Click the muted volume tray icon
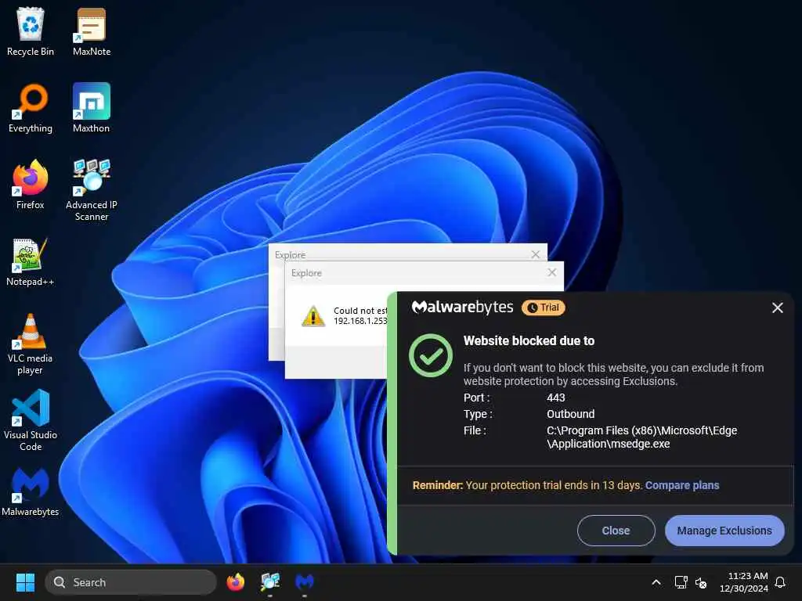Image resolution: width=802 pixels, height=601 pixels. click(701, 582)
